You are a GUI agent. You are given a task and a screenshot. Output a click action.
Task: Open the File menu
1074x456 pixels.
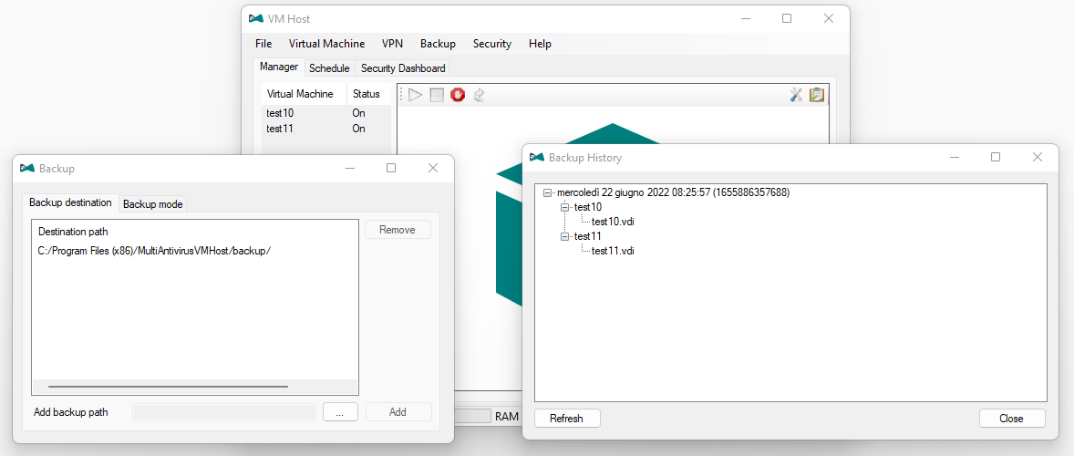[x=263, y=44]
